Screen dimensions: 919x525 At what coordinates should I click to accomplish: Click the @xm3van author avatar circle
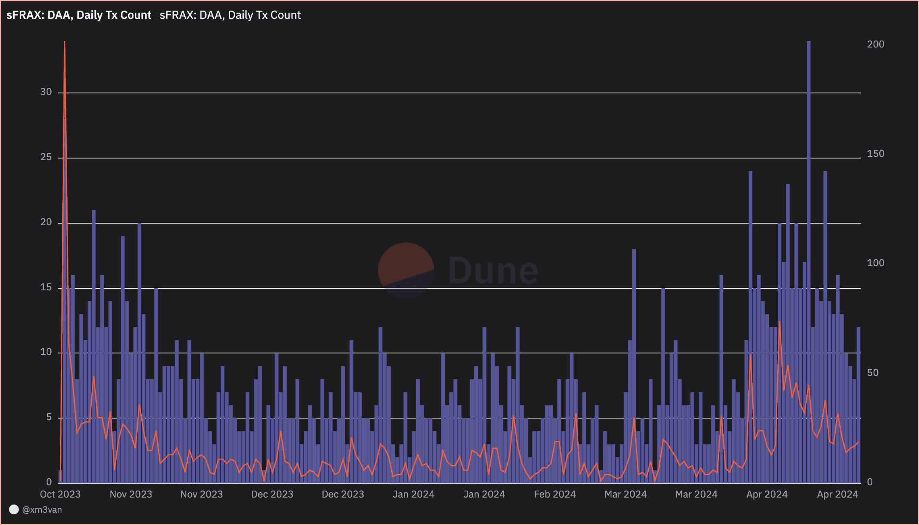click(14, 509)
